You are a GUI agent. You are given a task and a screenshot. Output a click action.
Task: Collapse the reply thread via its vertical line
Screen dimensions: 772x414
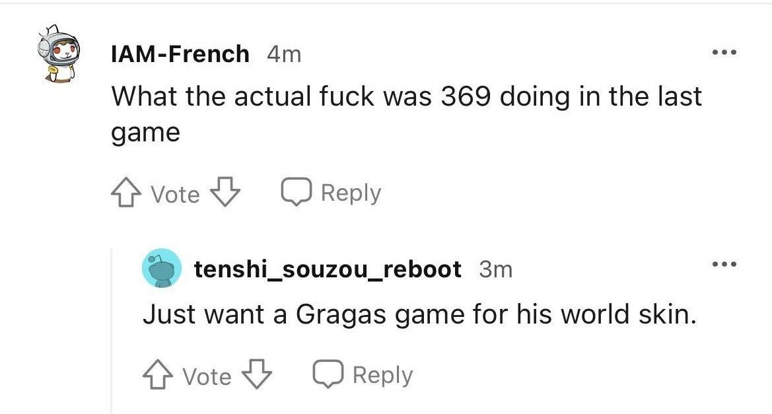click(111, 331)
